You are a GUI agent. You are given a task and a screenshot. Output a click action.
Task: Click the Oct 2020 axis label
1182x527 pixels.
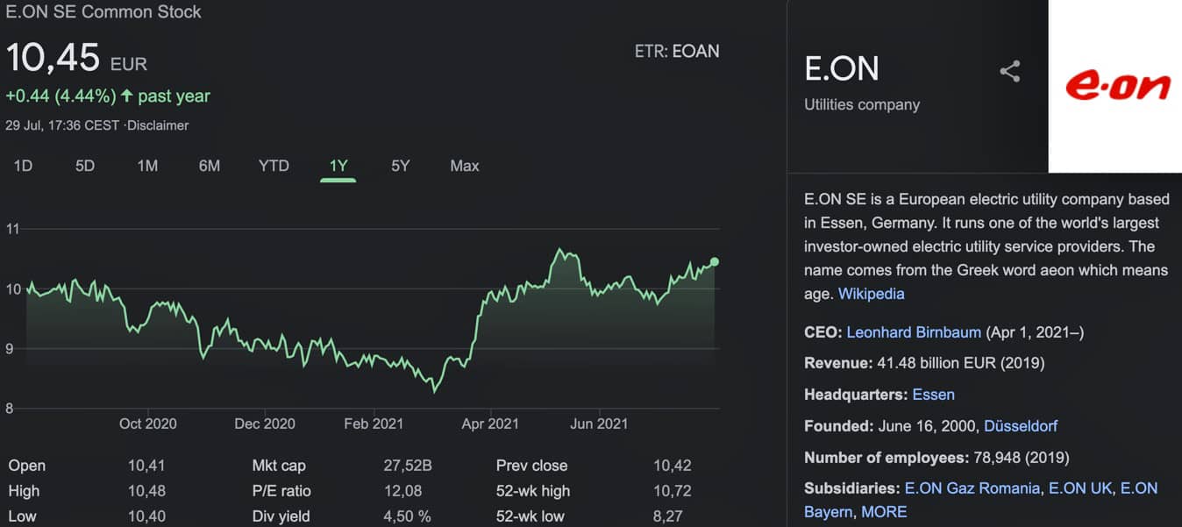coord(147,424)
